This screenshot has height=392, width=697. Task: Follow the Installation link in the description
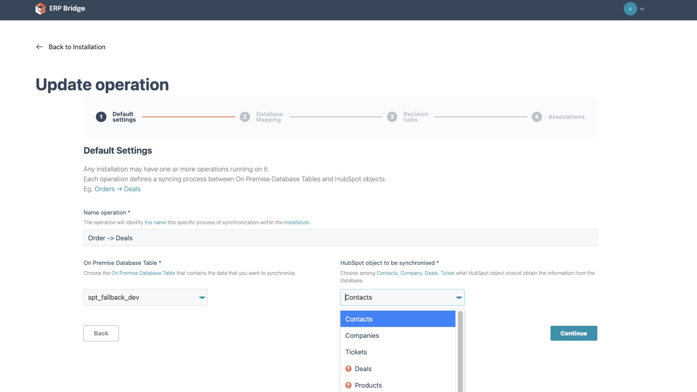[297, 222]
